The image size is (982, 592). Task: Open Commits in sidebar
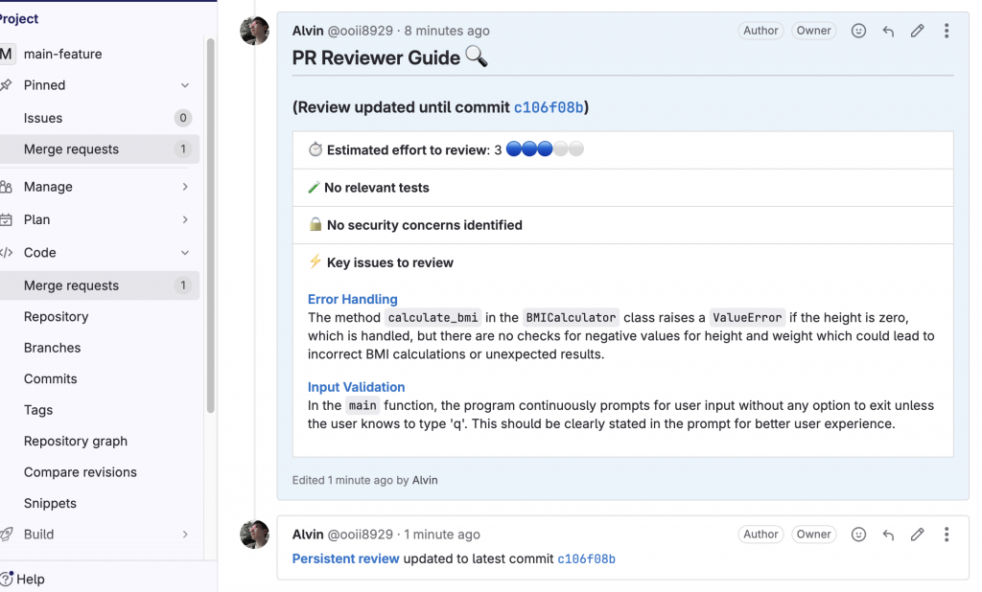click(100, 378)
